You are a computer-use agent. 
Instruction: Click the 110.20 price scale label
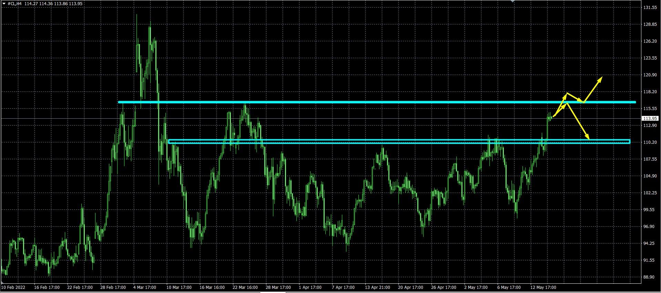click(x=650, y=142)
